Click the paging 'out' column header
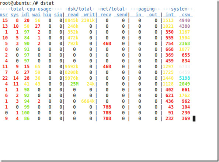This screenshot has height=162, width=219. pos(153,15)
